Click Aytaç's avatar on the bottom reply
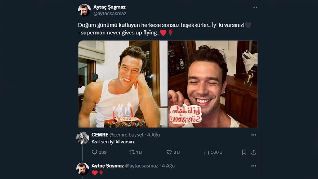This screenshot has height=179, width=318. tap(83, 169)
